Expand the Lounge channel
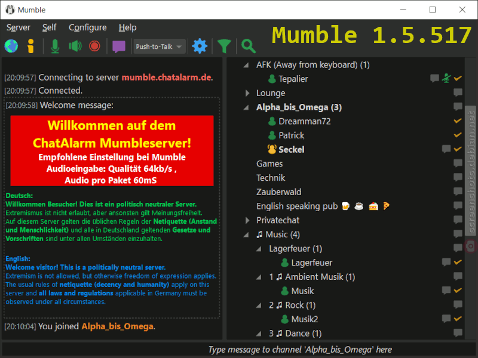The image size is (478, 358). click(247, 93)
